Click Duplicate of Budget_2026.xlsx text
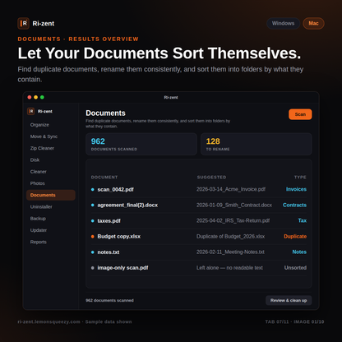Image resolution: width=342 pixels, height=342 pixels. 230,237
